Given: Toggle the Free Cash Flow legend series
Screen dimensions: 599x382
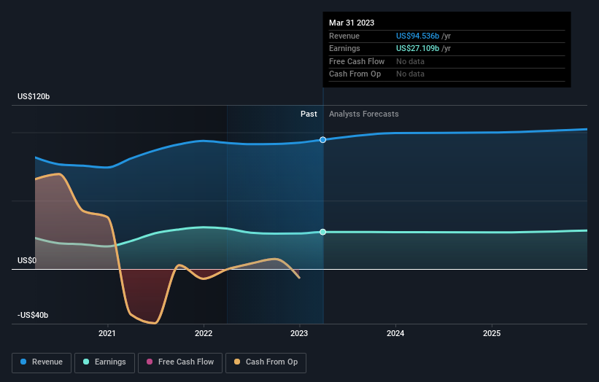Looking at the screenshot, I should click(x=180, y=362).
